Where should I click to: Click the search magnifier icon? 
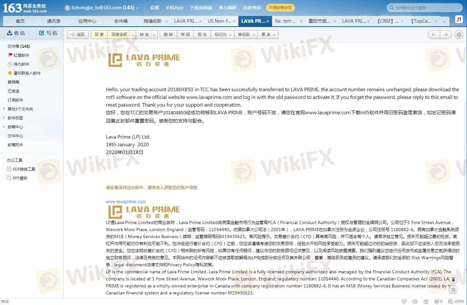click(391, 8)
